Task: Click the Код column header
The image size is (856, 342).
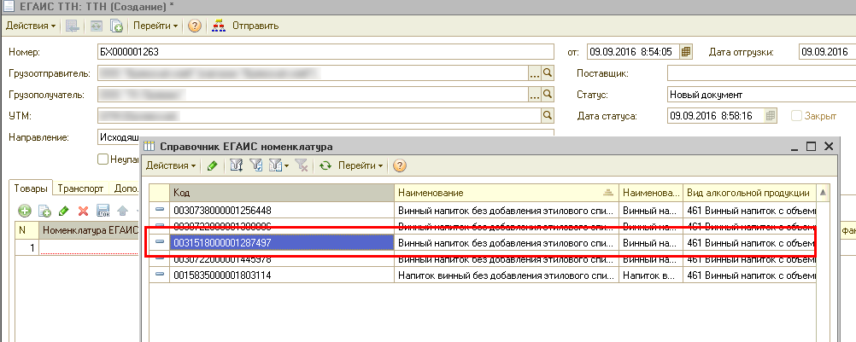Action: pos(282,193)
